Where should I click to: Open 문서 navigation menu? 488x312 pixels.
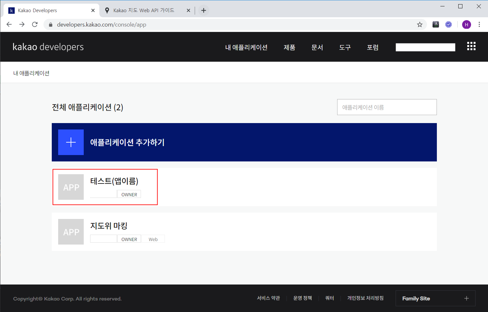317,47
